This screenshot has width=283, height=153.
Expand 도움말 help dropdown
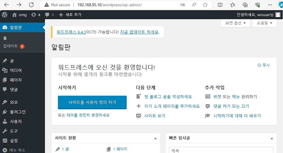(x=264, y=23)
